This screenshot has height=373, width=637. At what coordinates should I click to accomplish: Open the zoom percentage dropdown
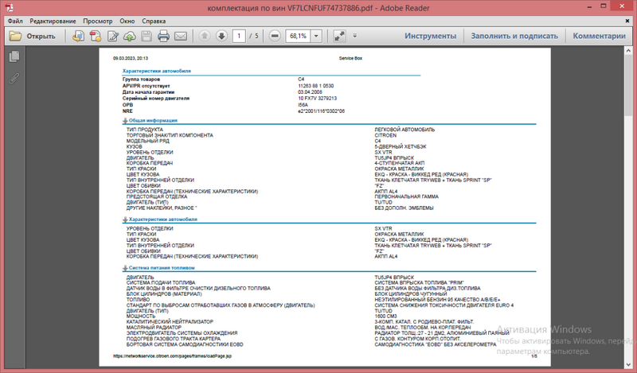click(x=317, y=36)
